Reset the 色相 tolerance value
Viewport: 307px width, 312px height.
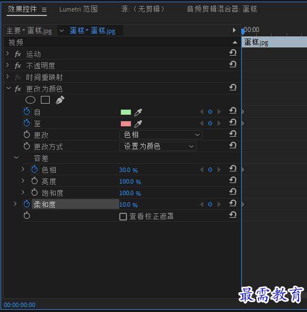232,169
